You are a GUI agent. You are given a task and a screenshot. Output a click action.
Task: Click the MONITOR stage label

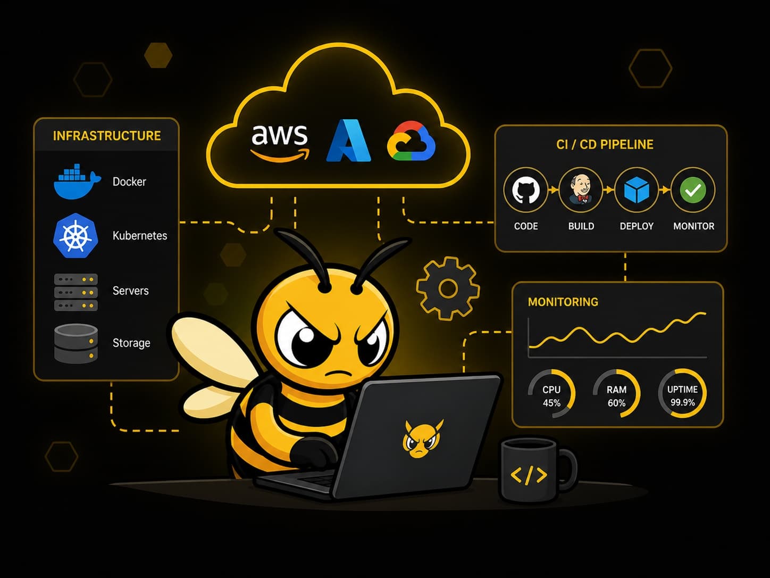pos(693,226)
